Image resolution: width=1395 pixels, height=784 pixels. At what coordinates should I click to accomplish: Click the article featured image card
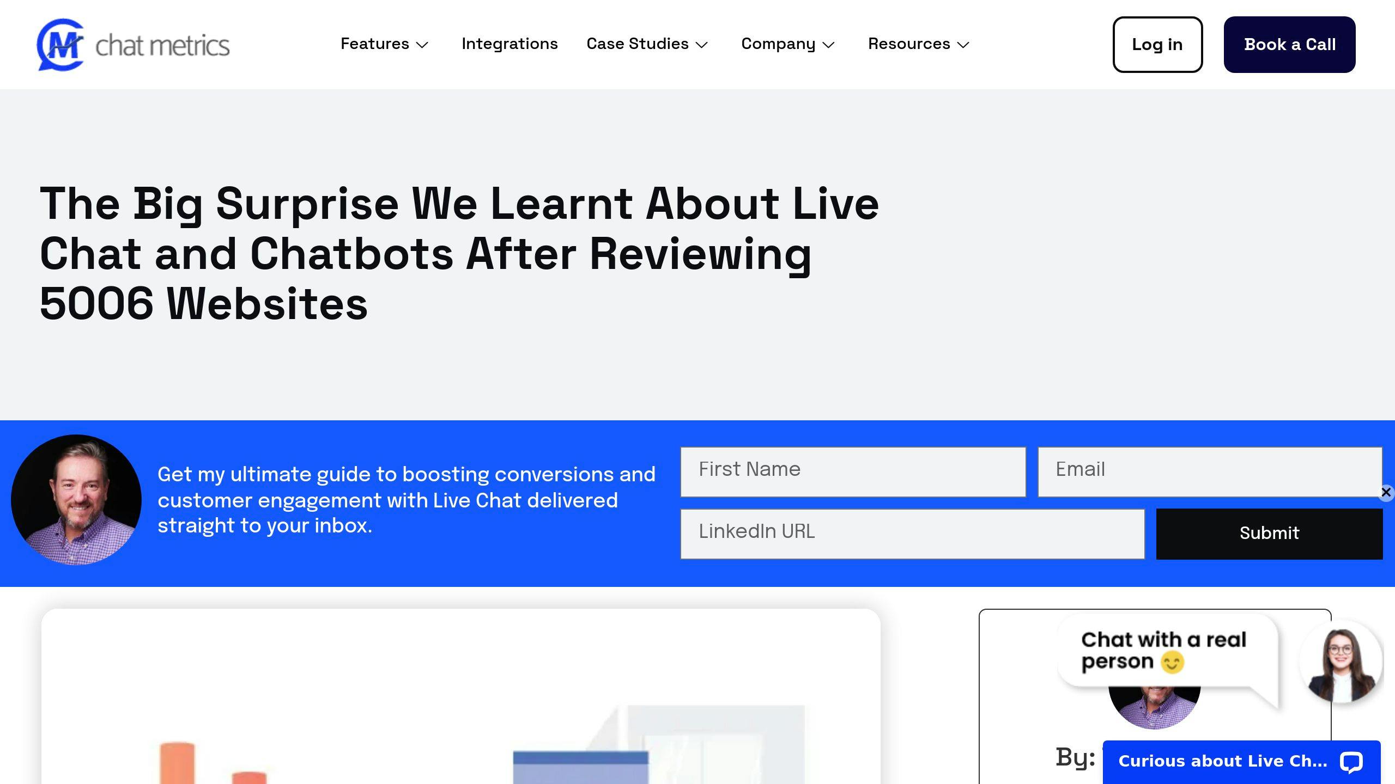(x=460, y=696)
